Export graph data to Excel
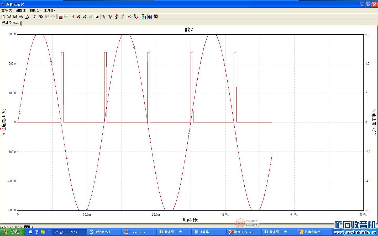This screenshot has height=236, width=378. (144, 17)
